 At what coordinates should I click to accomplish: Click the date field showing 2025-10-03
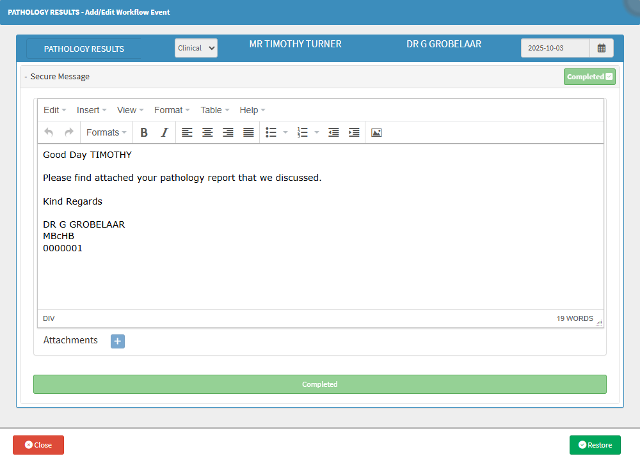[x=555, y=48]
